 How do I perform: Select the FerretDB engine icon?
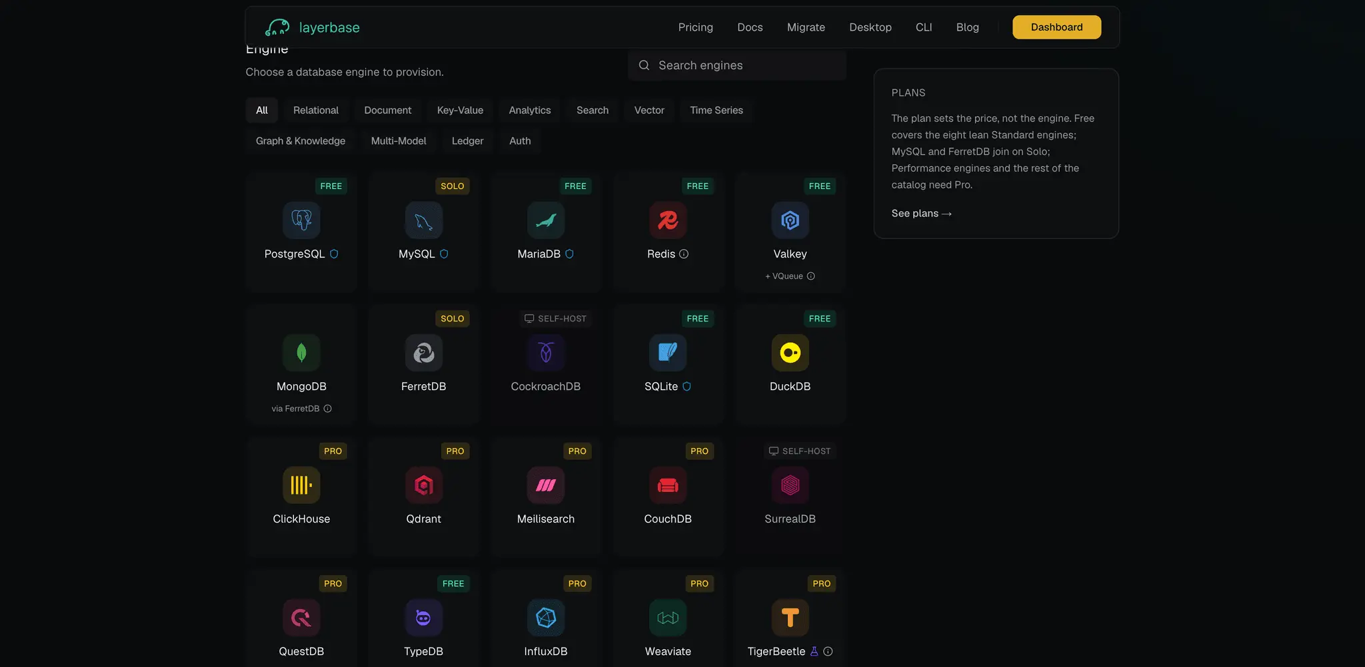pyautogui.click(x=424, y=353)
